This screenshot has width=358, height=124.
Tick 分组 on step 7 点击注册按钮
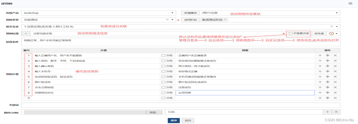163,87
